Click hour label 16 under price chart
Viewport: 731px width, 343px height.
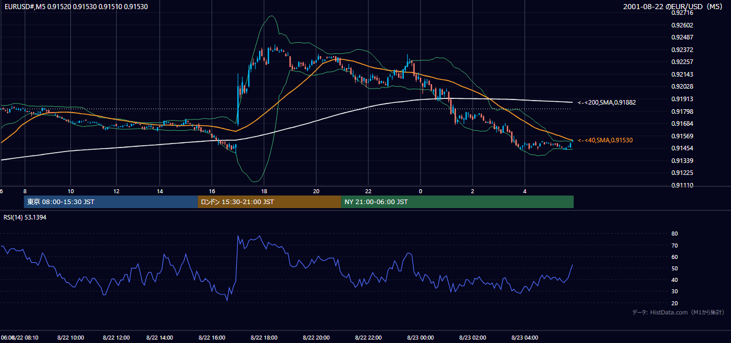(212, 191)
